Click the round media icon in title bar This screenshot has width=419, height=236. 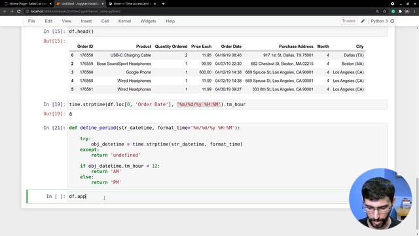pyautogui.click(x=393, y=4)
